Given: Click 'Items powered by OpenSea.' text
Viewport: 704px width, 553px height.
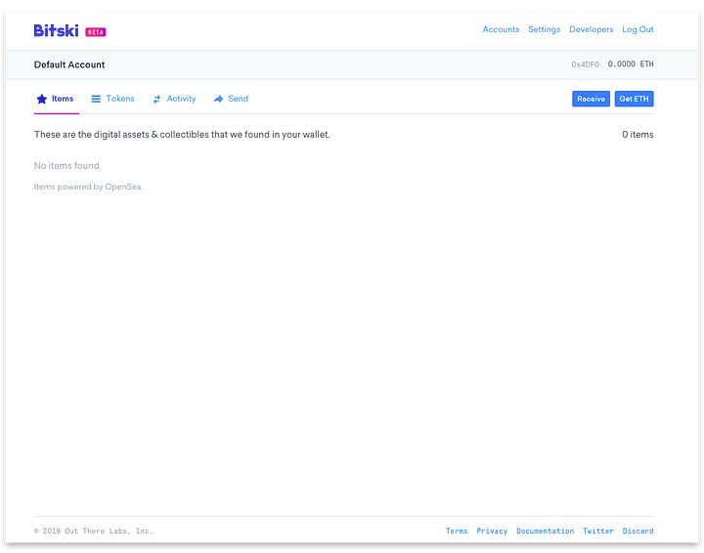Looking at the screenshot, I should 88,187.
